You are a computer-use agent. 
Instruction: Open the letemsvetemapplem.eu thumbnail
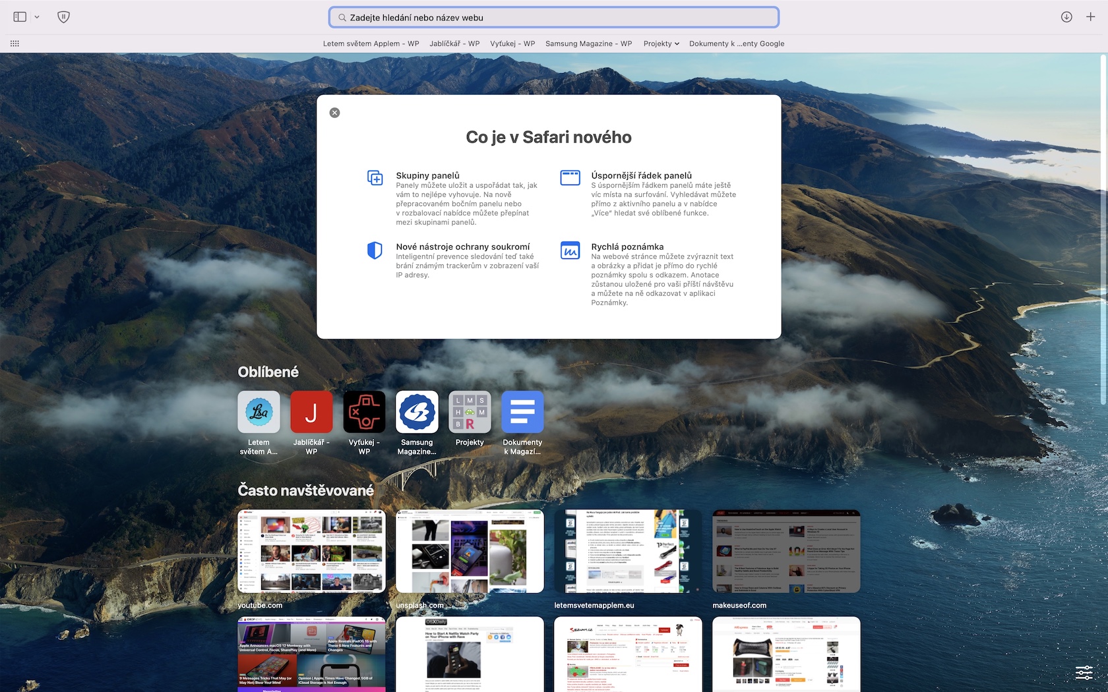pos(628,551)
